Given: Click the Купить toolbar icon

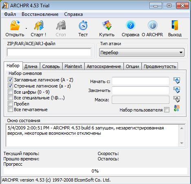Looking at the screenshot, I should coord(107,26).
